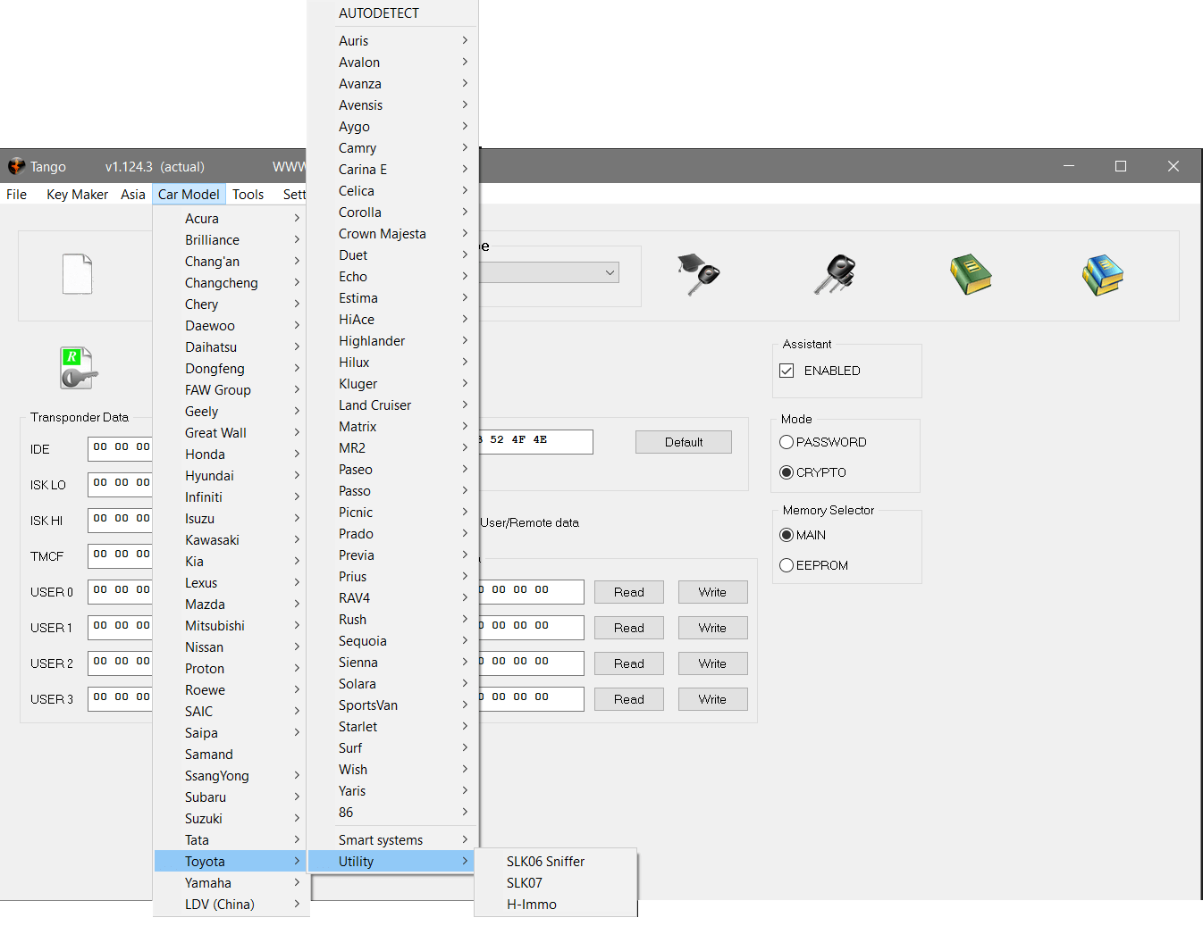Screen dimensions: 1203x926
Task: Expand the Acura submenu
Action: point(231,219)
